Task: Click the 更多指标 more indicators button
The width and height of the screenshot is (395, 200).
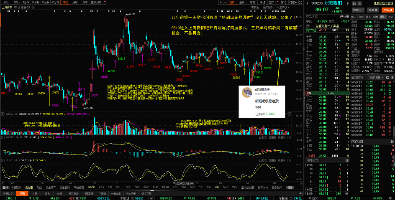Action: pyautogui.click(x=277, y=187)
